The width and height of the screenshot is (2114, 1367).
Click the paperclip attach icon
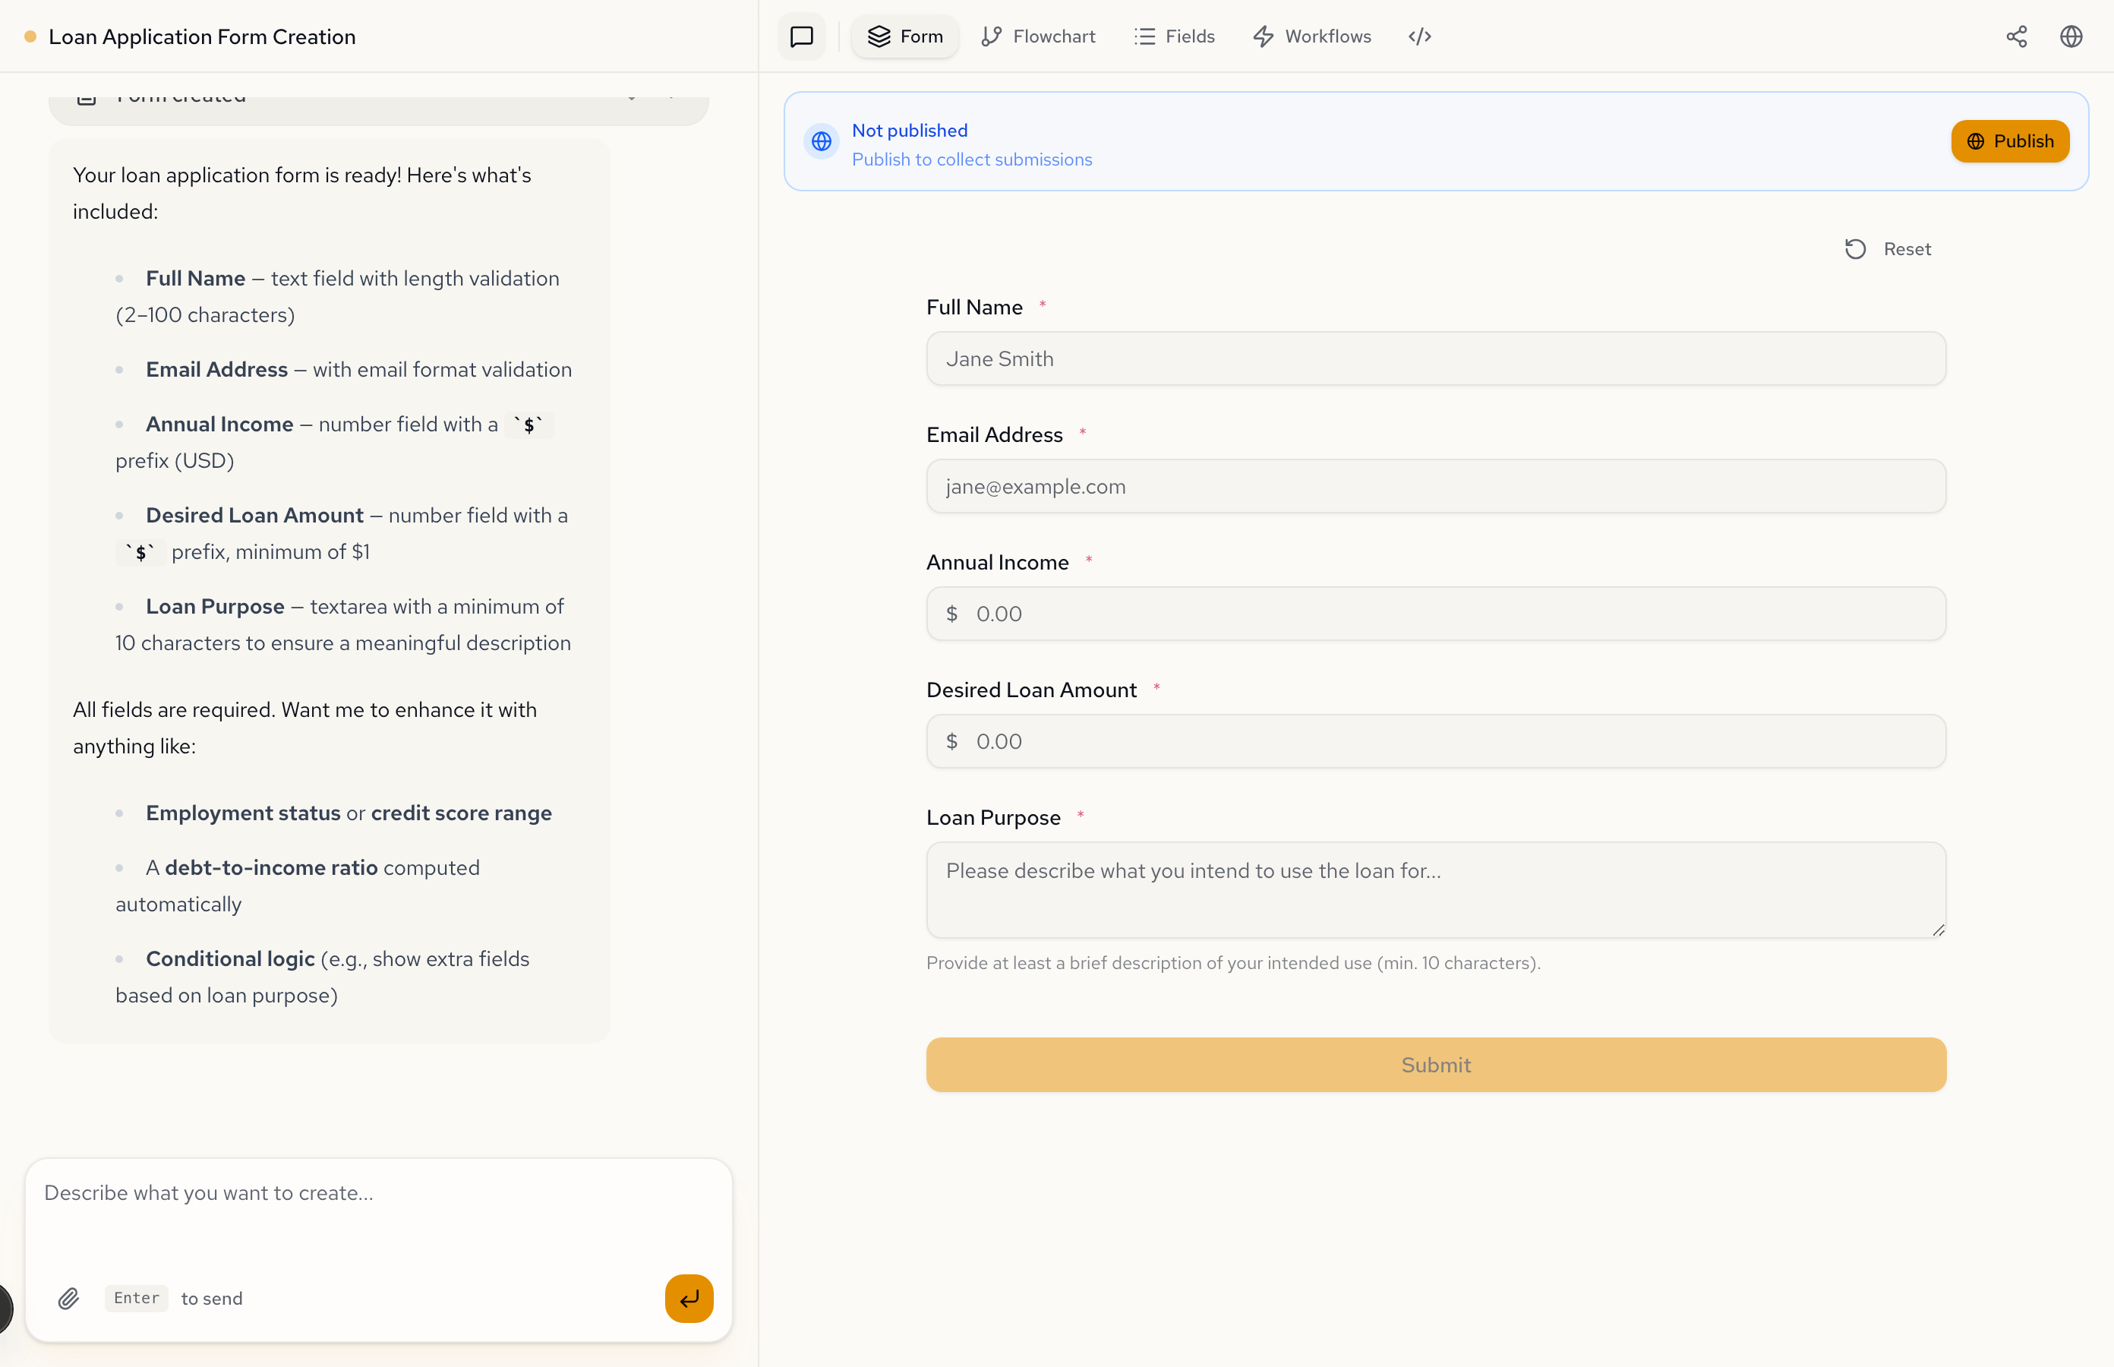tap(68, 1299)
